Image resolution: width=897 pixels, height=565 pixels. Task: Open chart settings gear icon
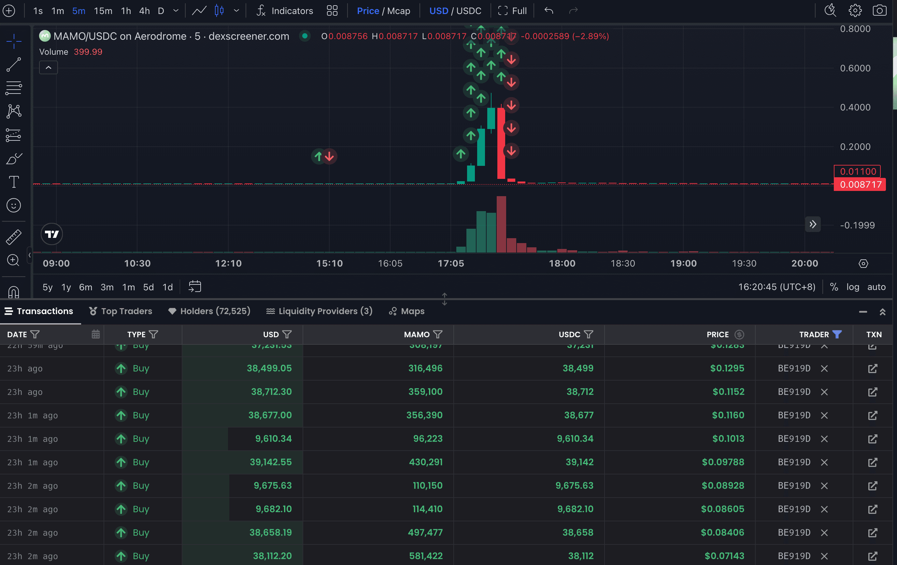[855, 10]
